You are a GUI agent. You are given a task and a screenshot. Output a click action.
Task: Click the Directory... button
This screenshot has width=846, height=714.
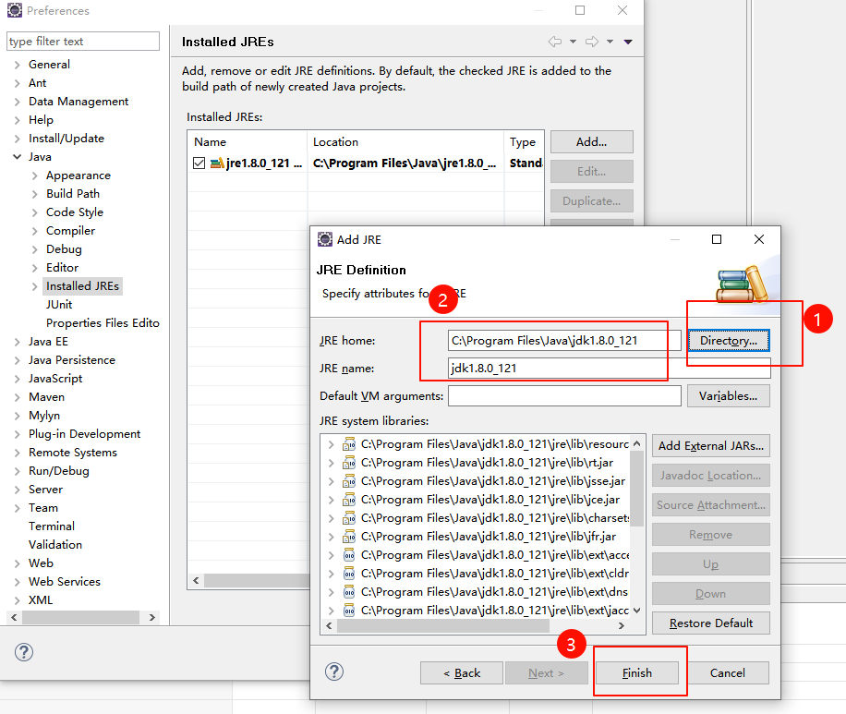coord(729,341)
